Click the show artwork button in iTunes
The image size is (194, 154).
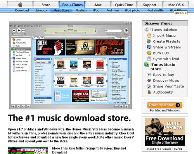coord(28,106)
